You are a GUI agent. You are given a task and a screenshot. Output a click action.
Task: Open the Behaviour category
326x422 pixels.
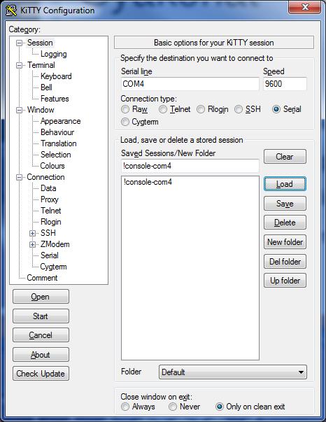click(x=57, y=132)
